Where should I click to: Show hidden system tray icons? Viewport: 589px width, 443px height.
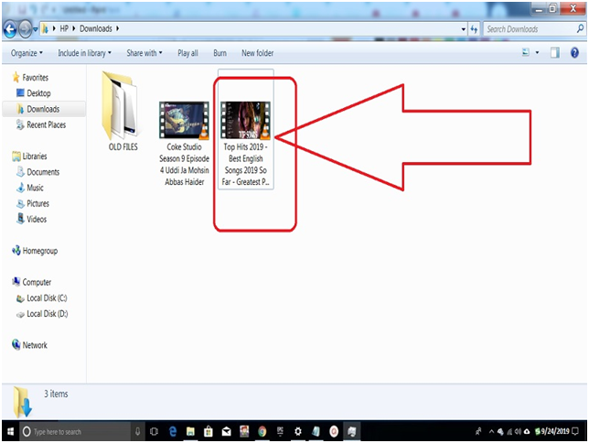click(x=491, y=431)
